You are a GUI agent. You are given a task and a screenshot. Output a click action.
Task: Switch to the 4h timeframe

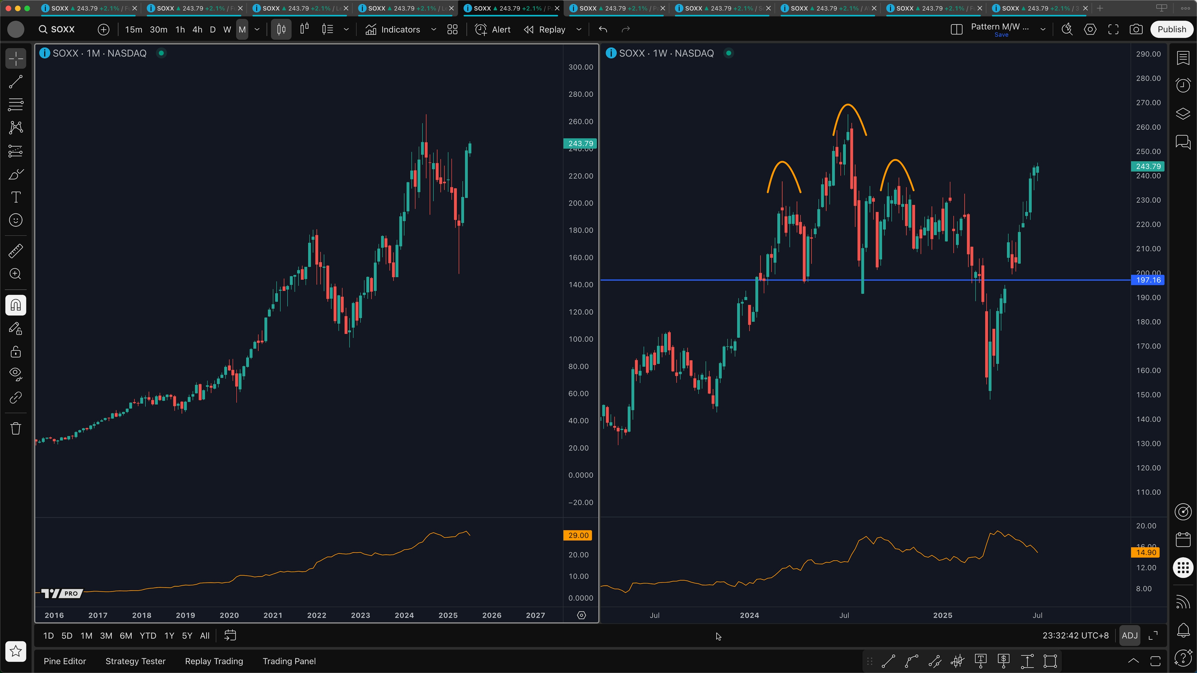(x=198, y=29)
